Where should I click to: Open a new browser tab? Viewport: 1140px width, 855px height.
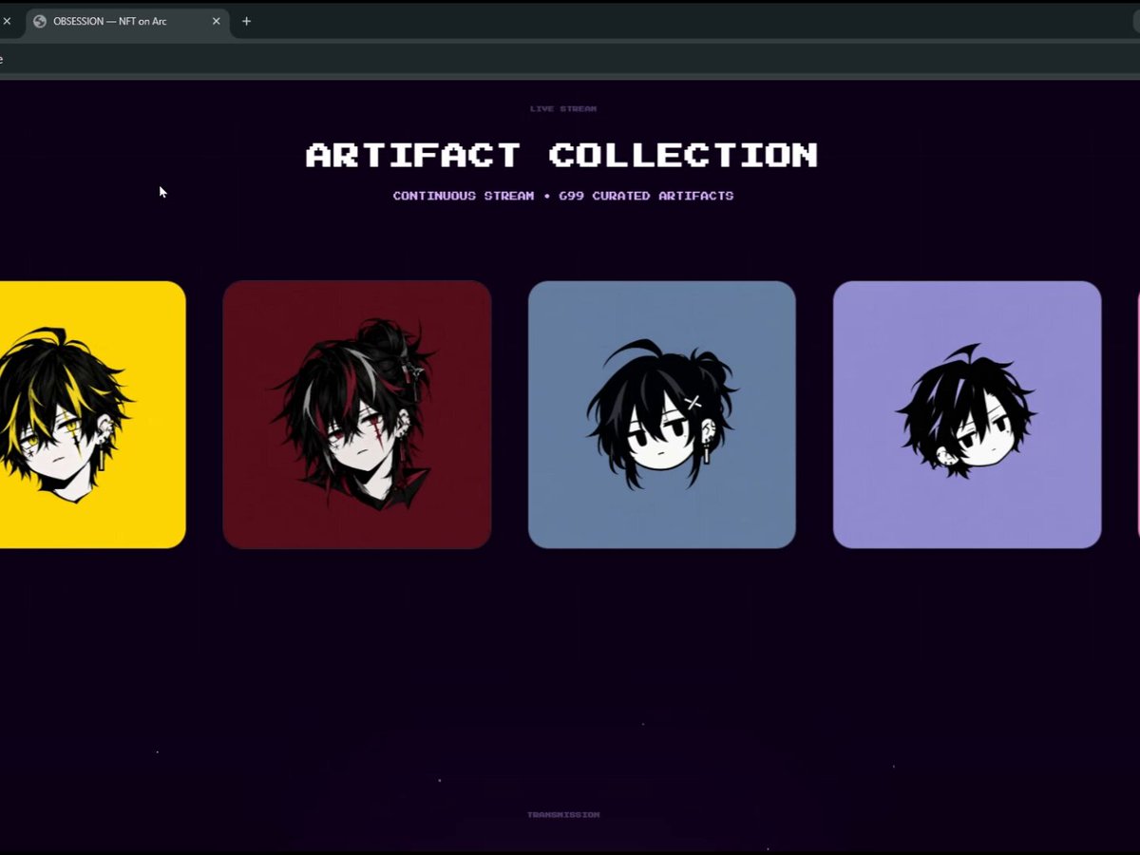246,21
